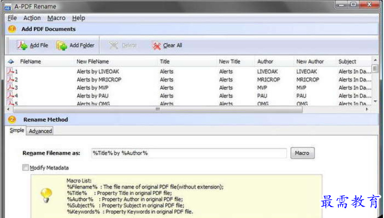
Task: Click the horizontal scrollbar thumb
Action: tap(158, 109)
